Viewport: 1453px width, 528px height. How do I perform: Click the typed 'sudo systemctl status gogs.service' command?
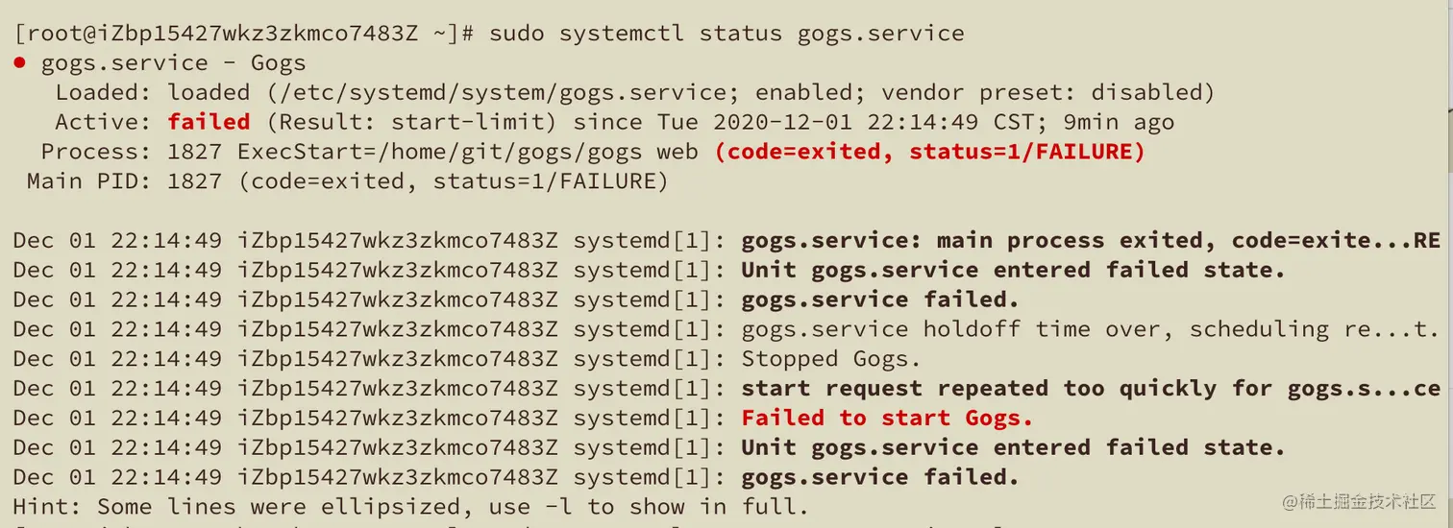[x=726, y=34]
